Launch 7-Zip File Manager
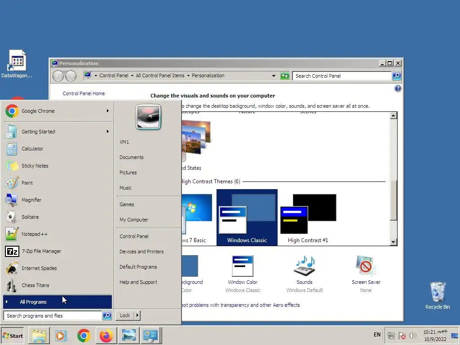 click(57, 251)
